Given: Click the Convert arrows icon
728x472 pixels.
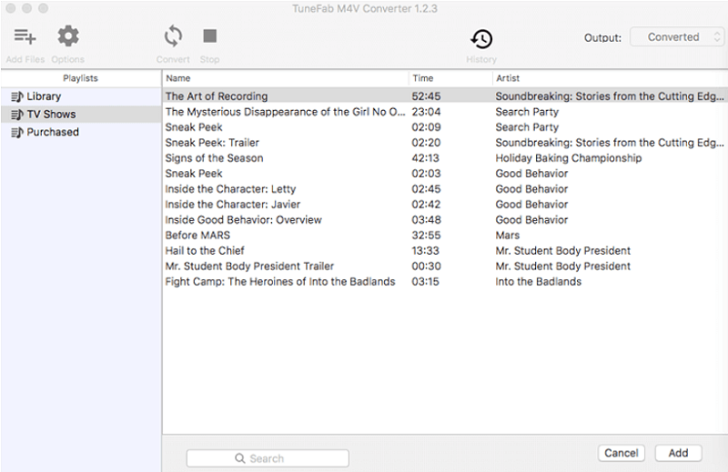Looking at the screenshot, I should [x=173, y=36].
